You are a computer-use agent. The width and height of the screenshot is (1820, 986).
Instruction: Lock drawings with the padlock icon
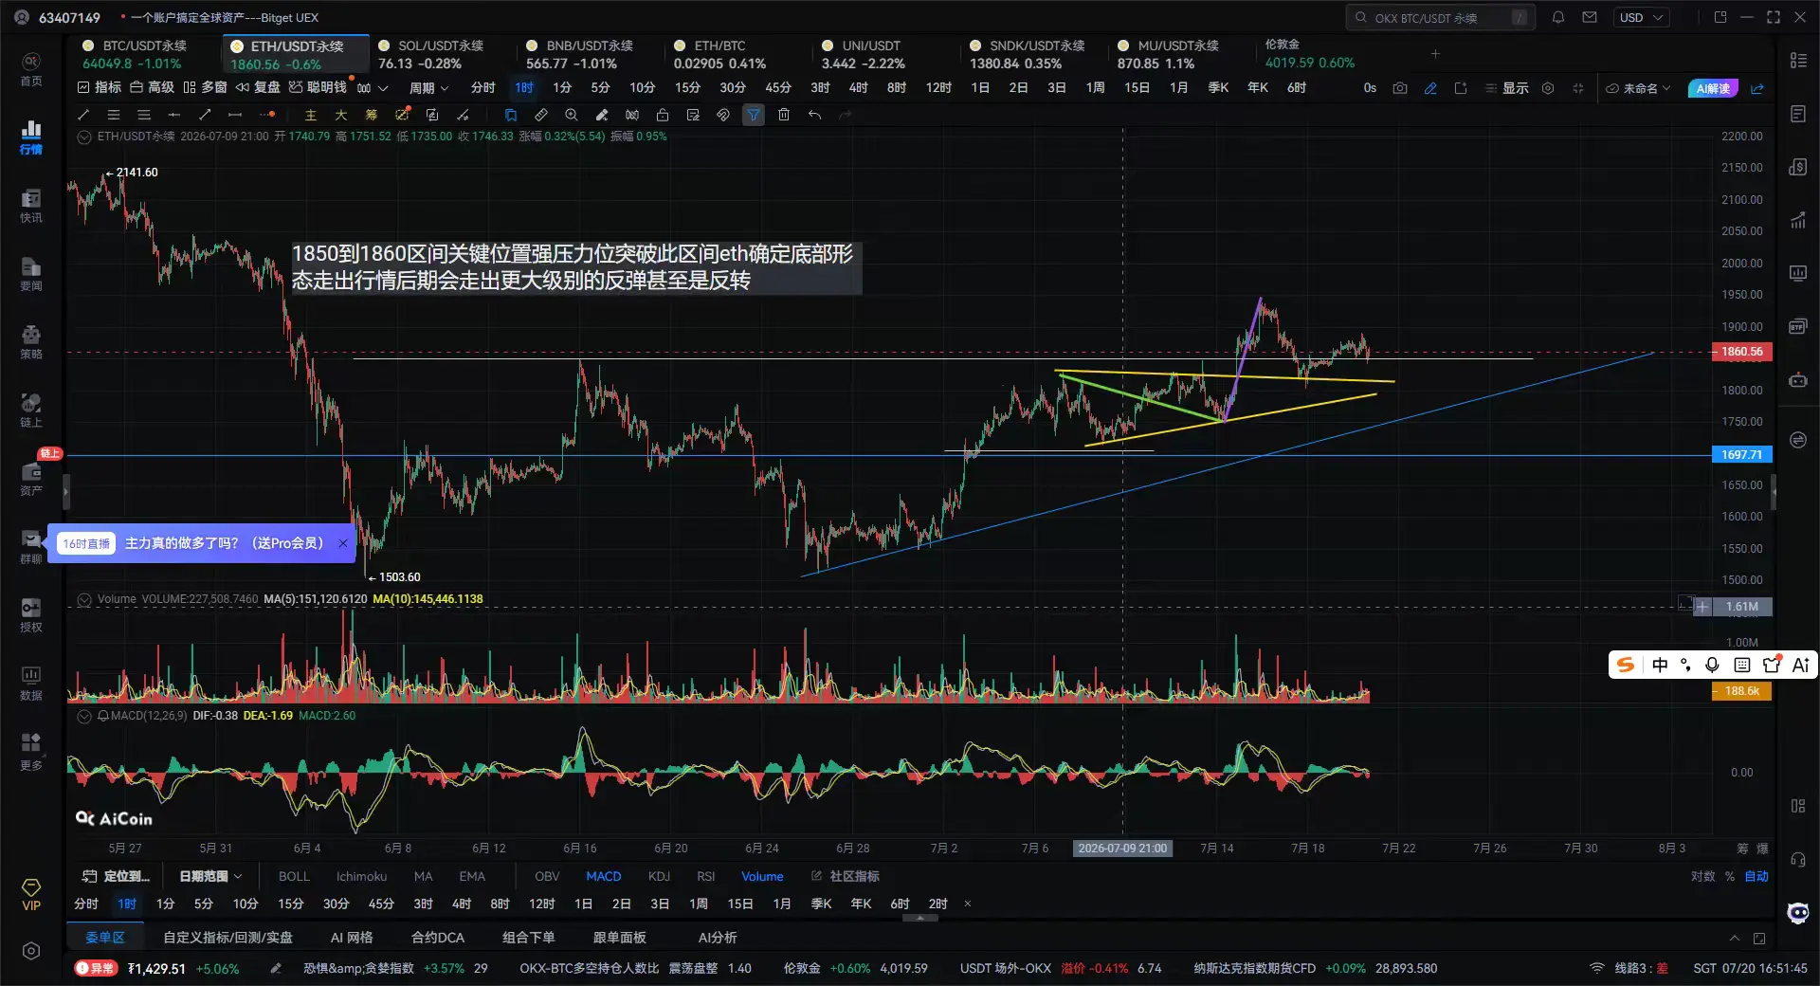pyautogui.click(x=663, y=115)
